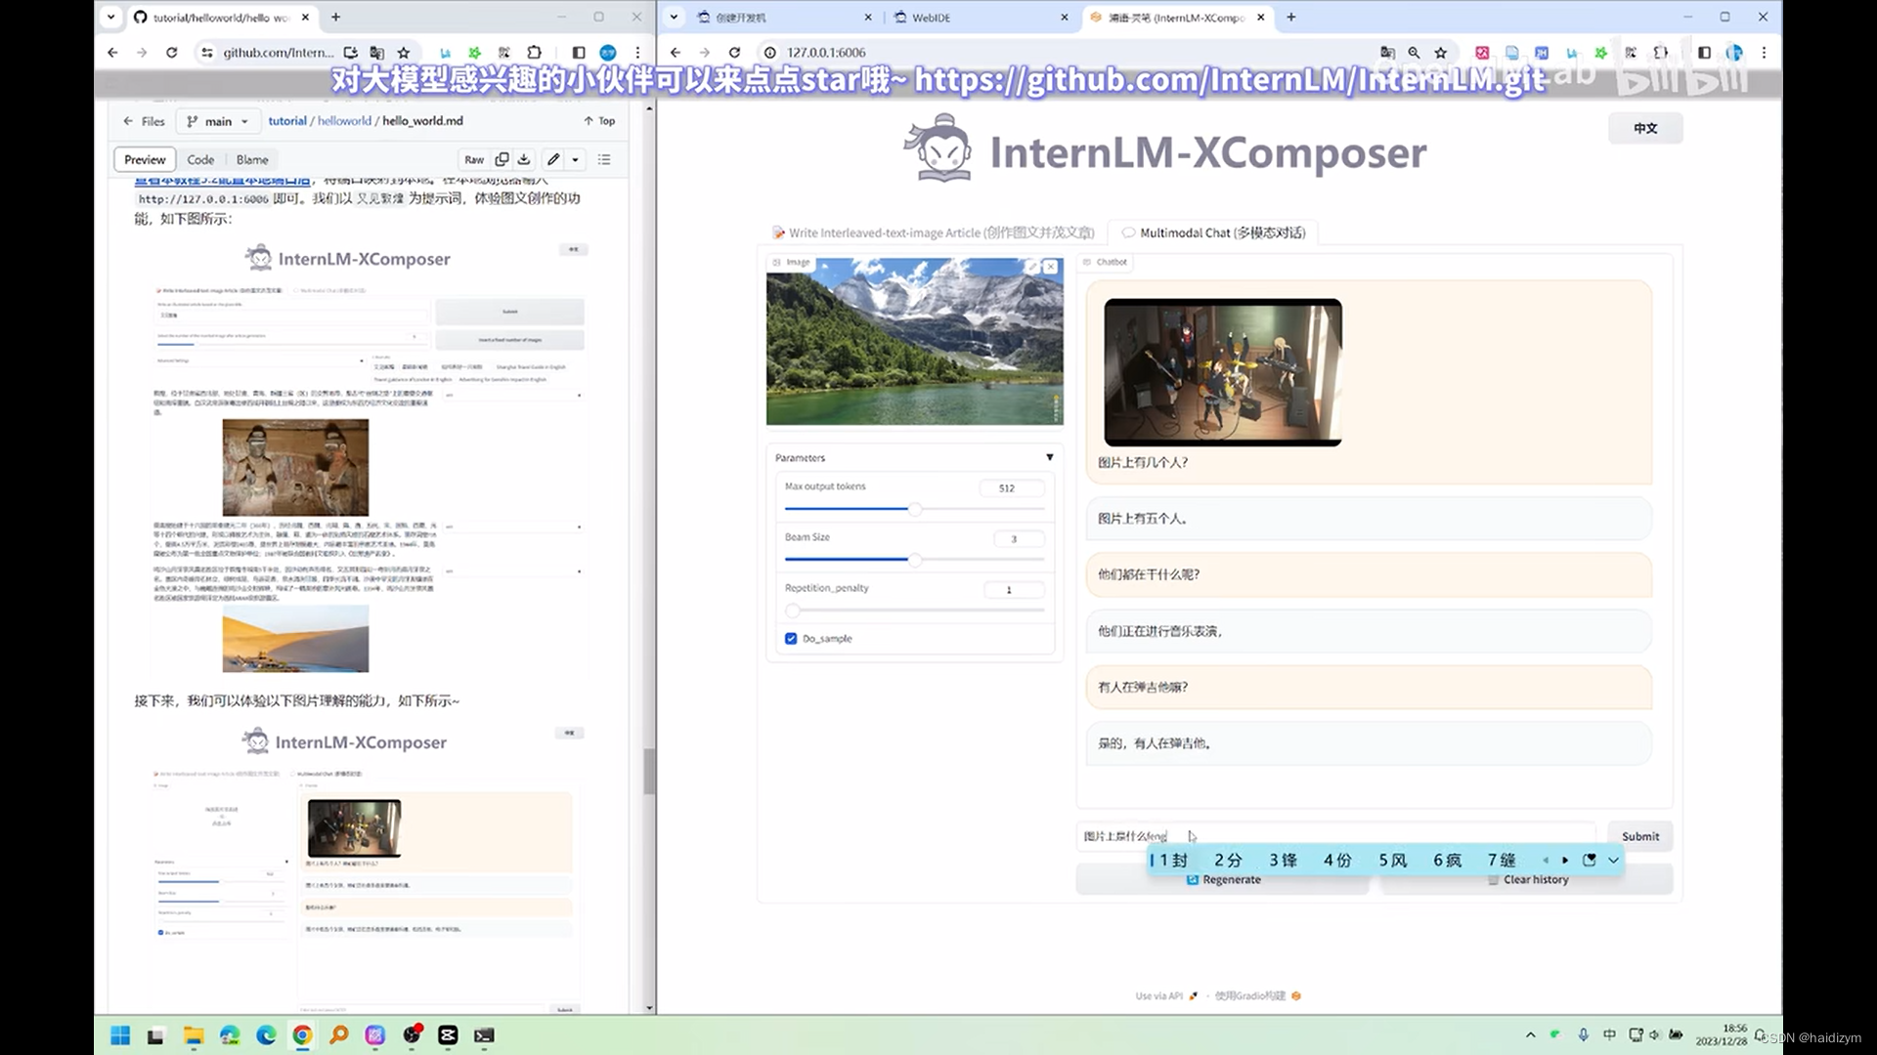1877x1055 pixels.
Task: Reload the GitHub page in left browser
Action: [x=172, y=53]
